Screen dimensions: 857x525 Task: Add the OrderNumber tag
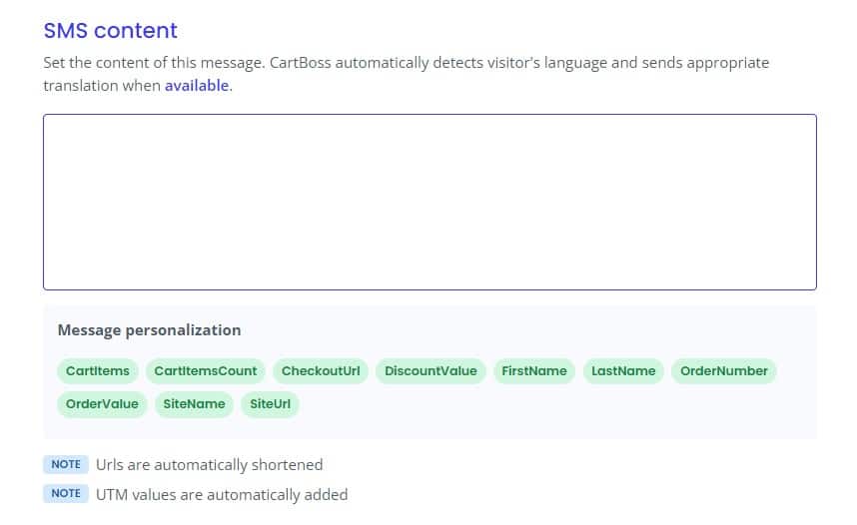tap(723, 371)
